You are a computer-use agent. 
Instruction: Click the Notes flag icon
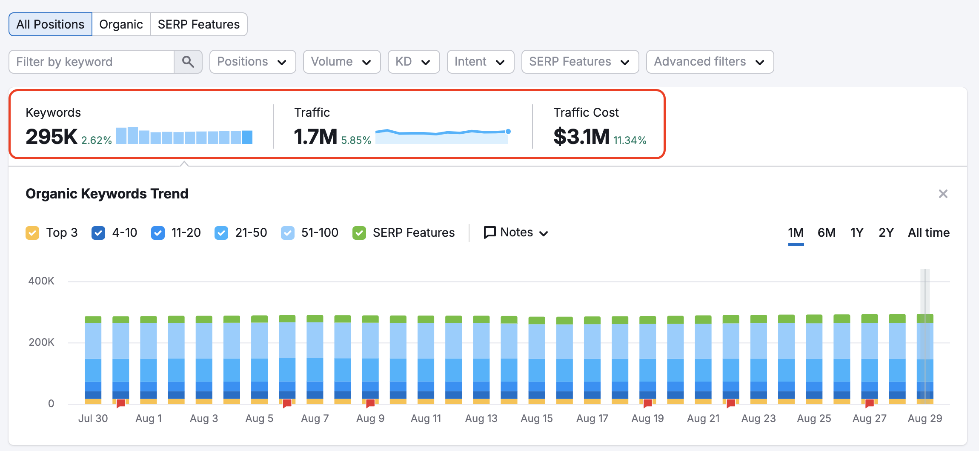[490, 233]
